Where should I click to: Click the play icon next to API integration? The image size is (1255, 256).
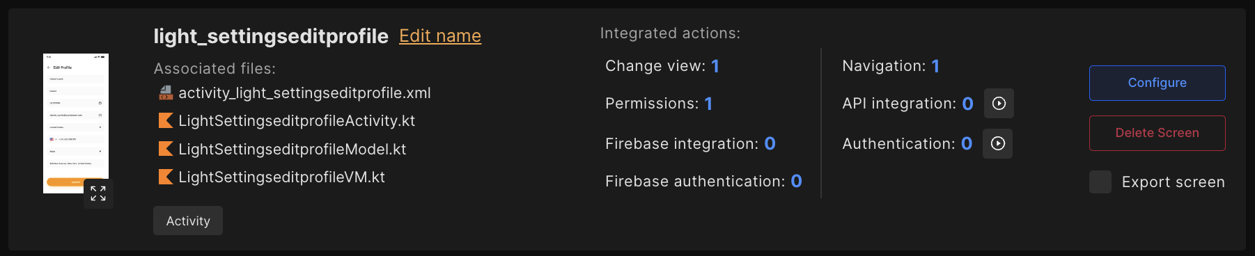[999, 104]
